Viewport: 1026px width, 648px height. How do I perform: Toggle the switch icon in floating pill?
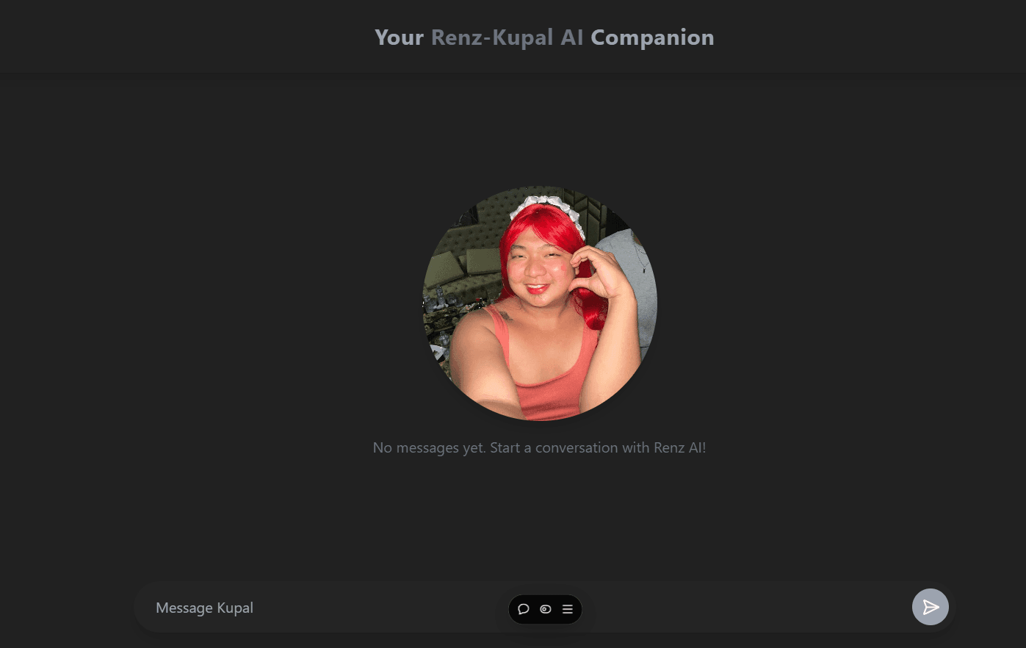[x=546, y=609]
